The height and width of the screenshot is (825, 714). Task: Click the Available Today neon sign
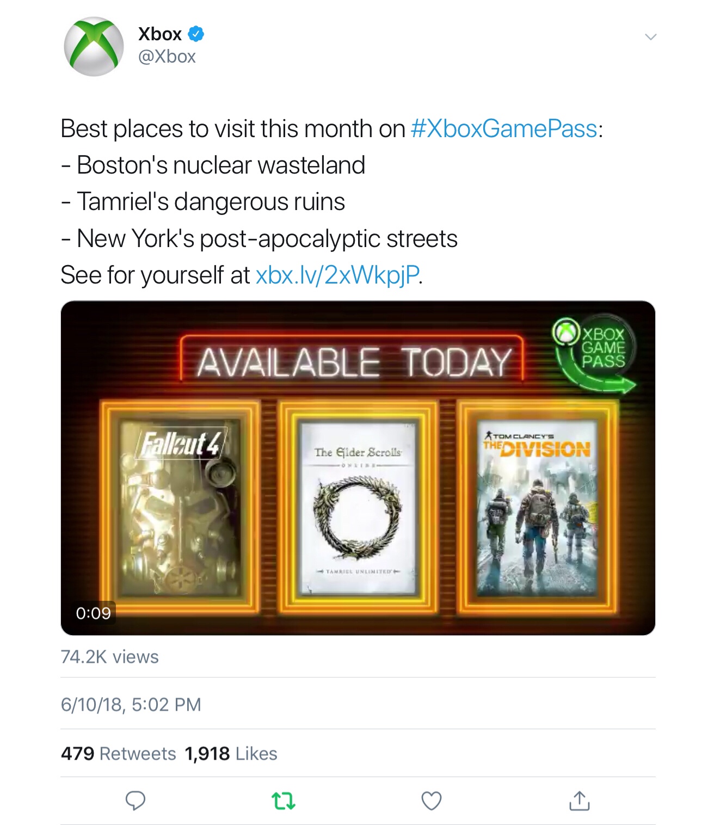coord(353,361)
